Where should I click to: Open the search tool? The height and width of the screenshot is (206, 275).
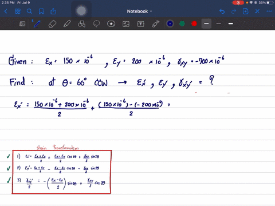29,11
